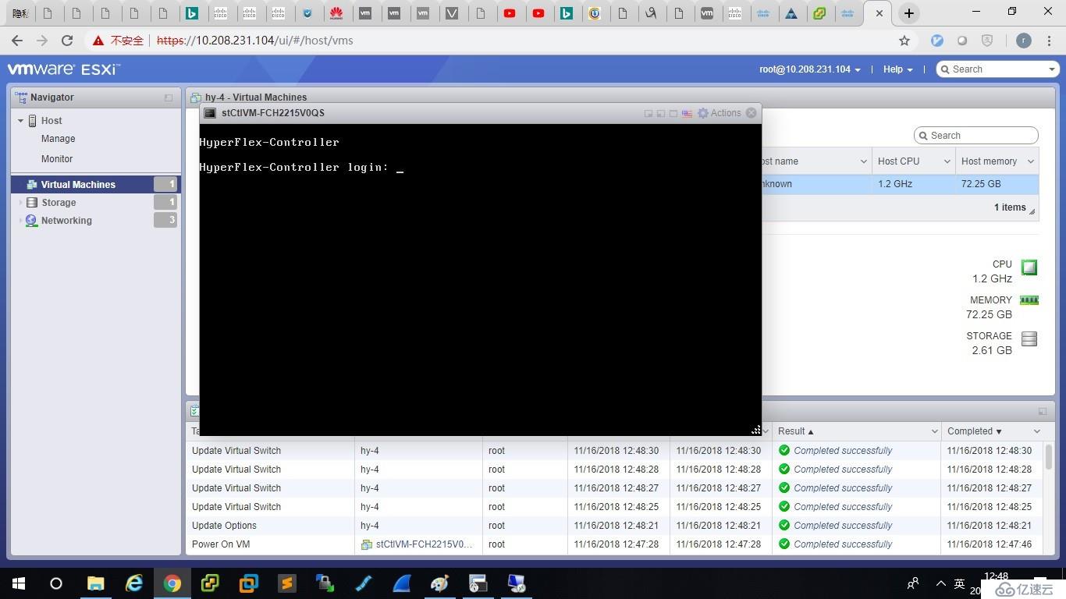Expand the Storage tree node
Screen dimensions: 1066x599
(21, 203)
